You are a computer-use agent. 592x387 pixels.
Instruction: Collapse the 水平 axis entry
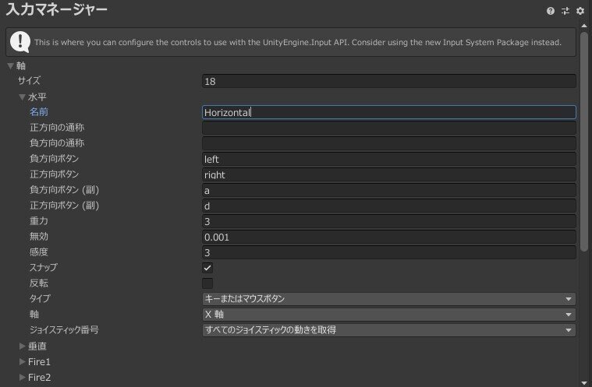pos(22,97)
